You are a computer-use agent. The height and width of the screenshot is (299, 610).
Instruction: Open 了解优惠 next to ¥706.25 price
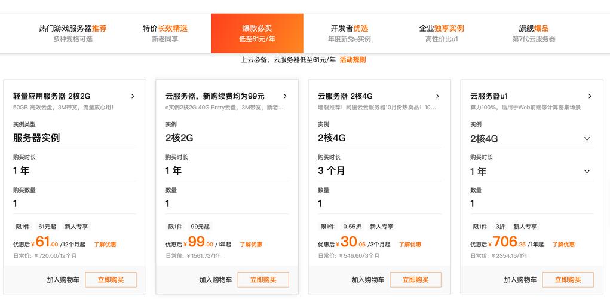click(563, 245)
